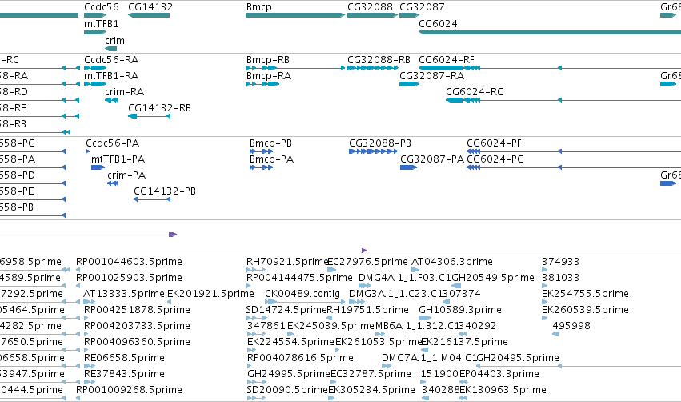
Task: Select the CG6024-PC protein label
Action: (495, 159)
